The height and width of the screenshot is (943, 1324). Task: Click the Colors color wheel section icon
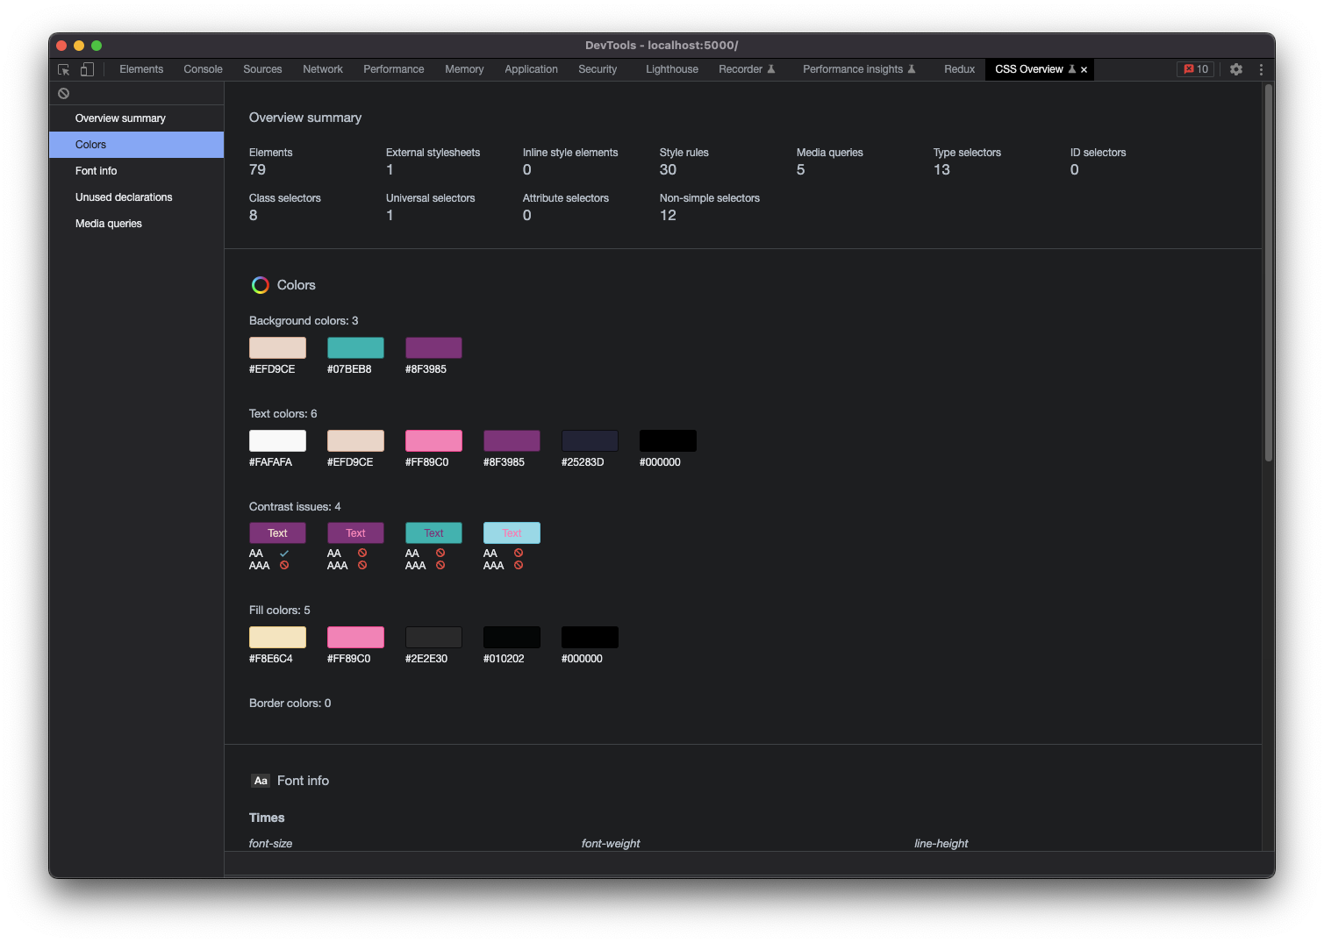click(x=260, y=284)
